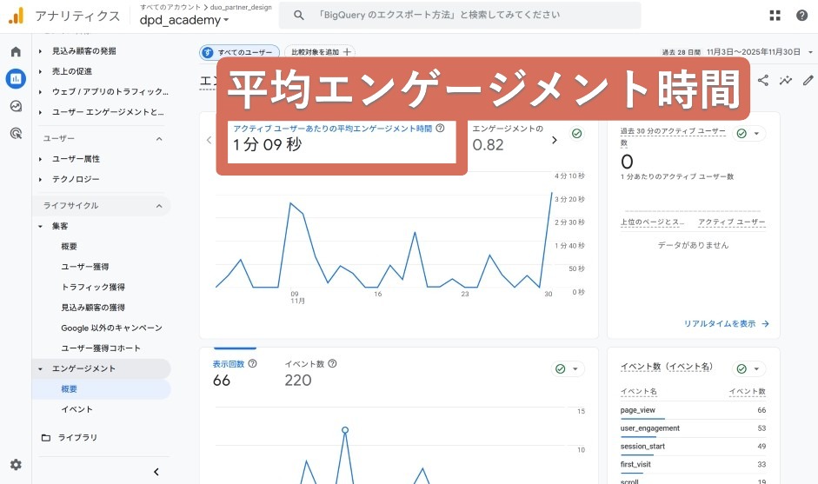The width and height of the screenshot is (818, 484).
Task: Collapse the ユーザー section
Action: click(159, 139)
